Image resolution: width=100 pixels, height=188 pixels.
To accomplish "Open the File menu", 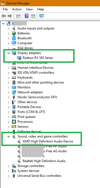I will tap(5, 9).
